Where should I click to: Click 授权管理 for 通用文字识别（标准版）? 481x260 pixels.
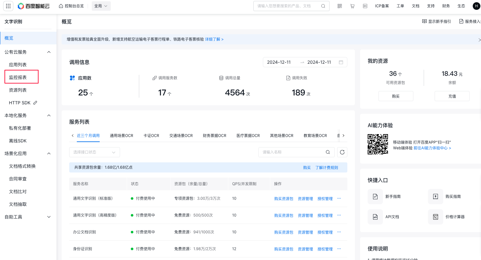point(325,199)
